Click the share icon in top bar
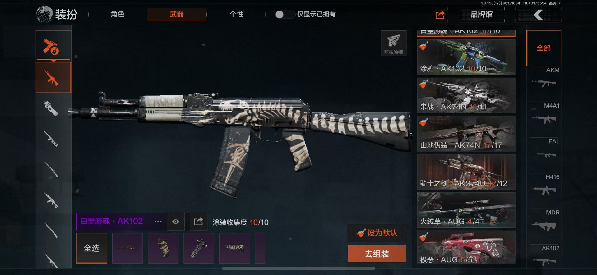The image size is (597, 275). coord(440,15)
